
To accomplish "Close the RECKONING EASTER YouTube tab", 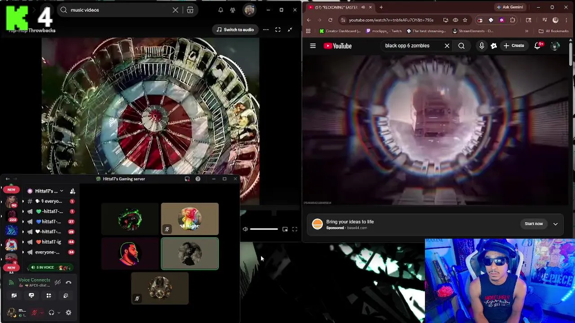I will (370, 7).
